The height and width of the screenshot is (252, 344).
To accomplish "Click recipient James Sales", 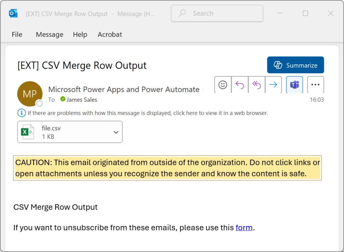I will [x=81, y=100].
